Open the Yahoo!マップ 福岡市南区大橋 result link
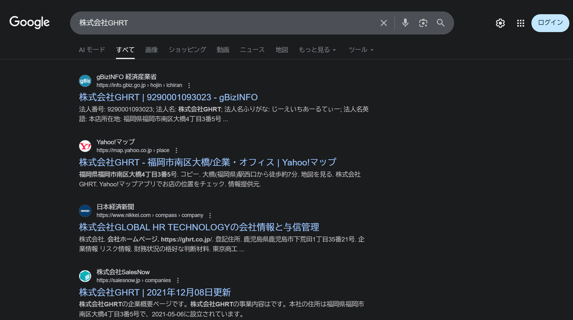 [x=208, y=162]
